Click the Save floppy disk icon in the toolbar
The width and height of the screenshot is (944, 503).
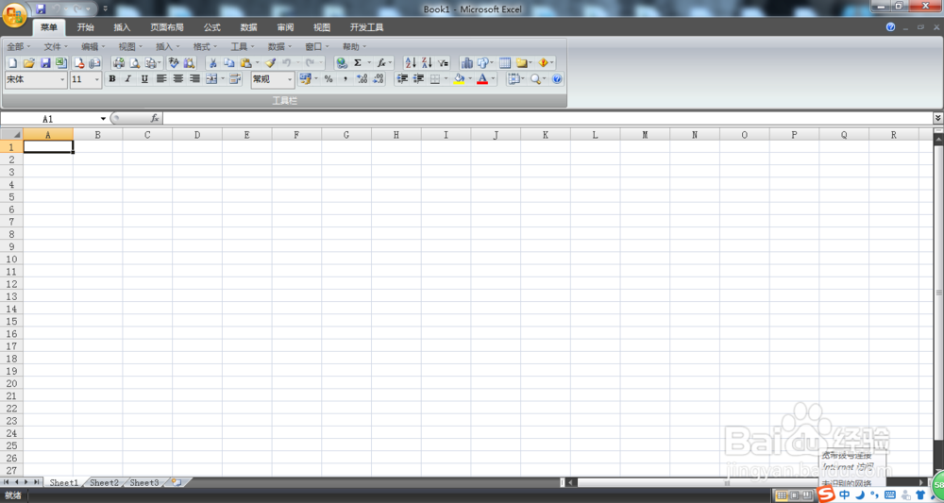[x=45, y=62]
